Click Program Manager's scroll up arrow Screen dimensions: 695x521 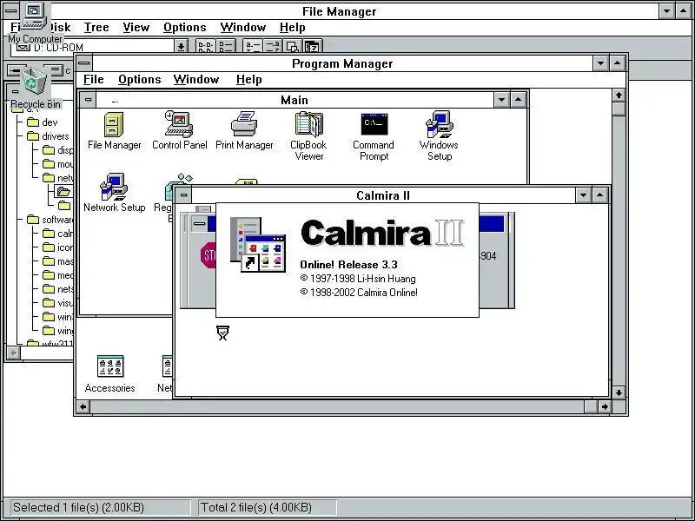pyautogui.click(x=619, y=96)
